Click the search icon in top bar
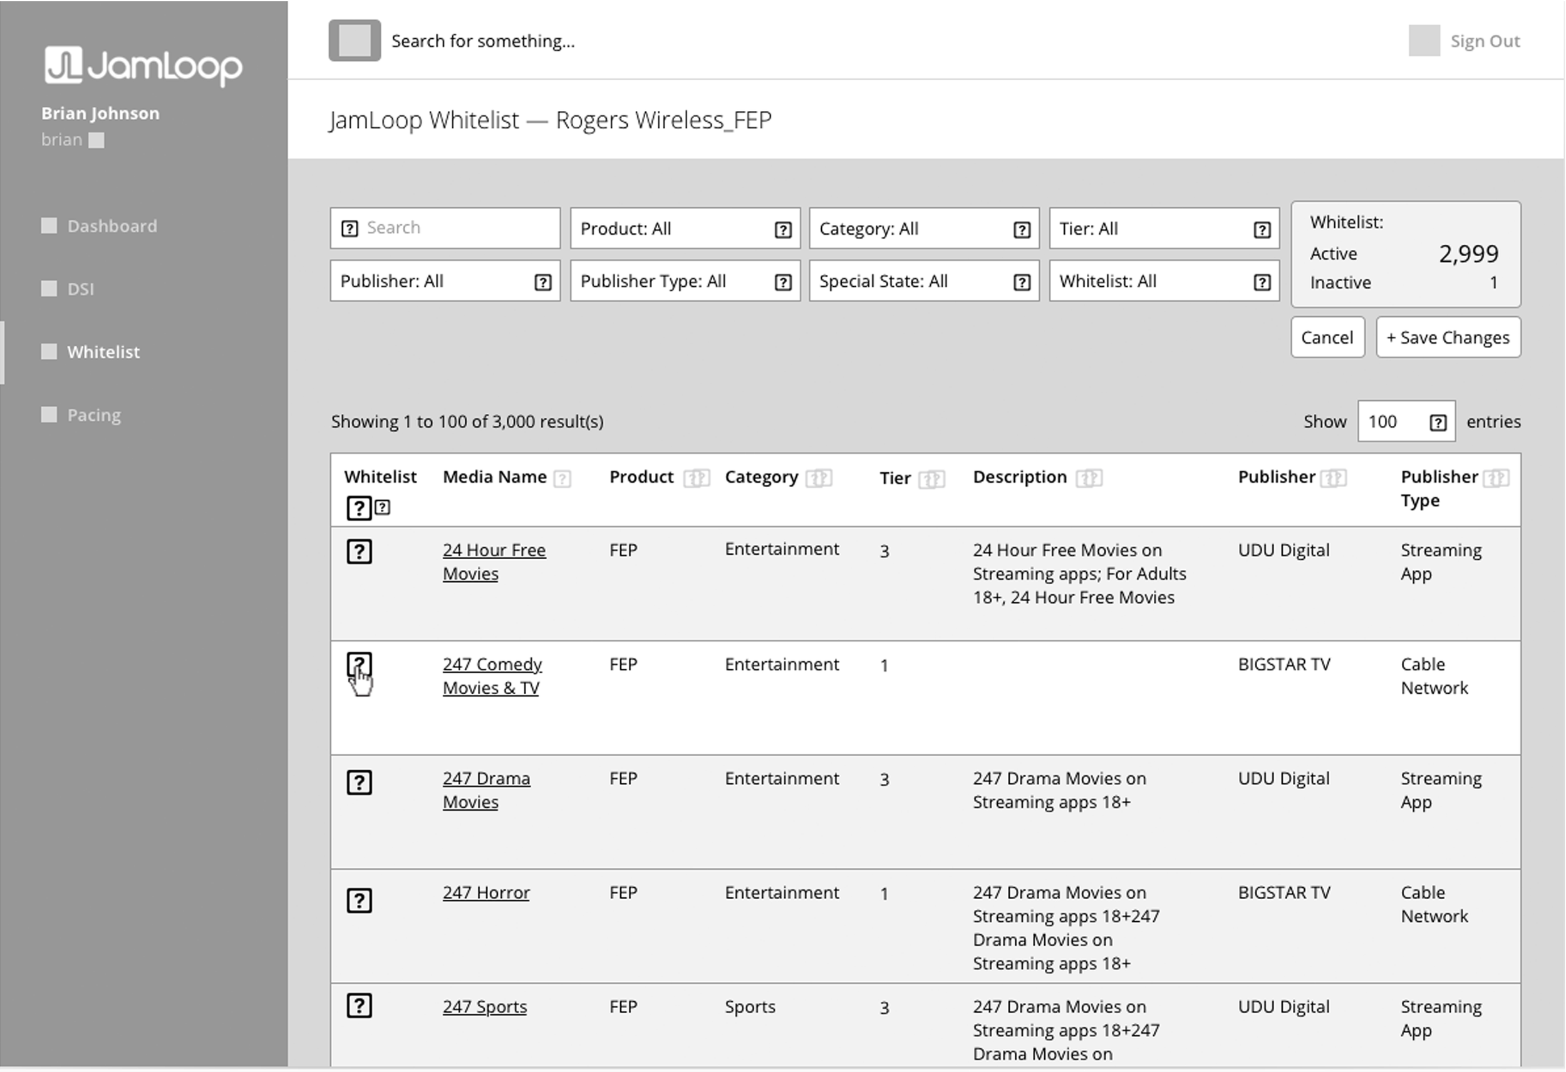 tap(355, 41)
